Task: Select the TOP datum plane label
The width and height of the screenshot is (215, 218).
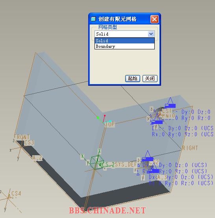Action: (109, 124)
